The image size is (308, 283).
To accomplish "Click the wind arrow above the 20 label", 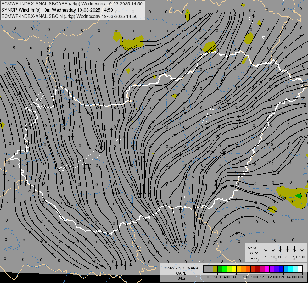I will [x=280, y=249].
